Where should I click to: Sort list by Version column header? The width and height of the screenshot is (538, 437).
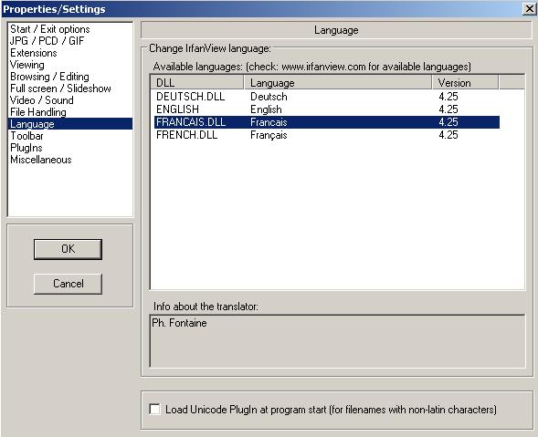click(465, 83)
